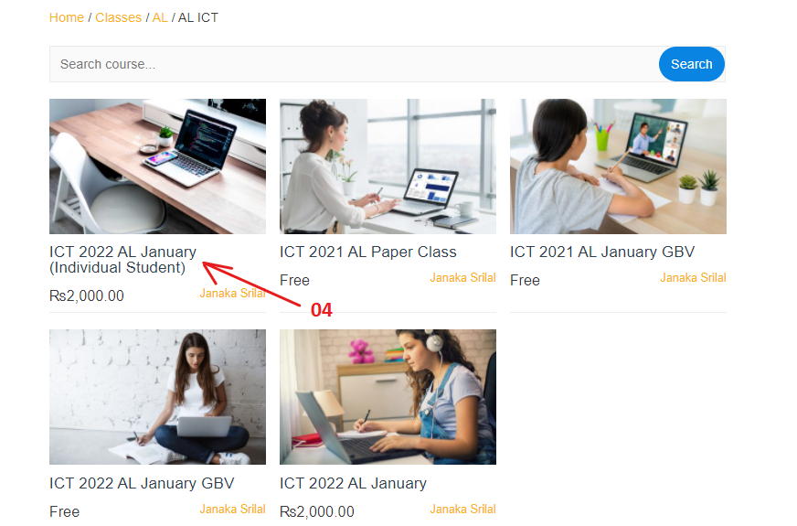Open Janaka Srilal link under Paper Class course
797x526 pixels.
pyautogui.click(x=463, y=278)
